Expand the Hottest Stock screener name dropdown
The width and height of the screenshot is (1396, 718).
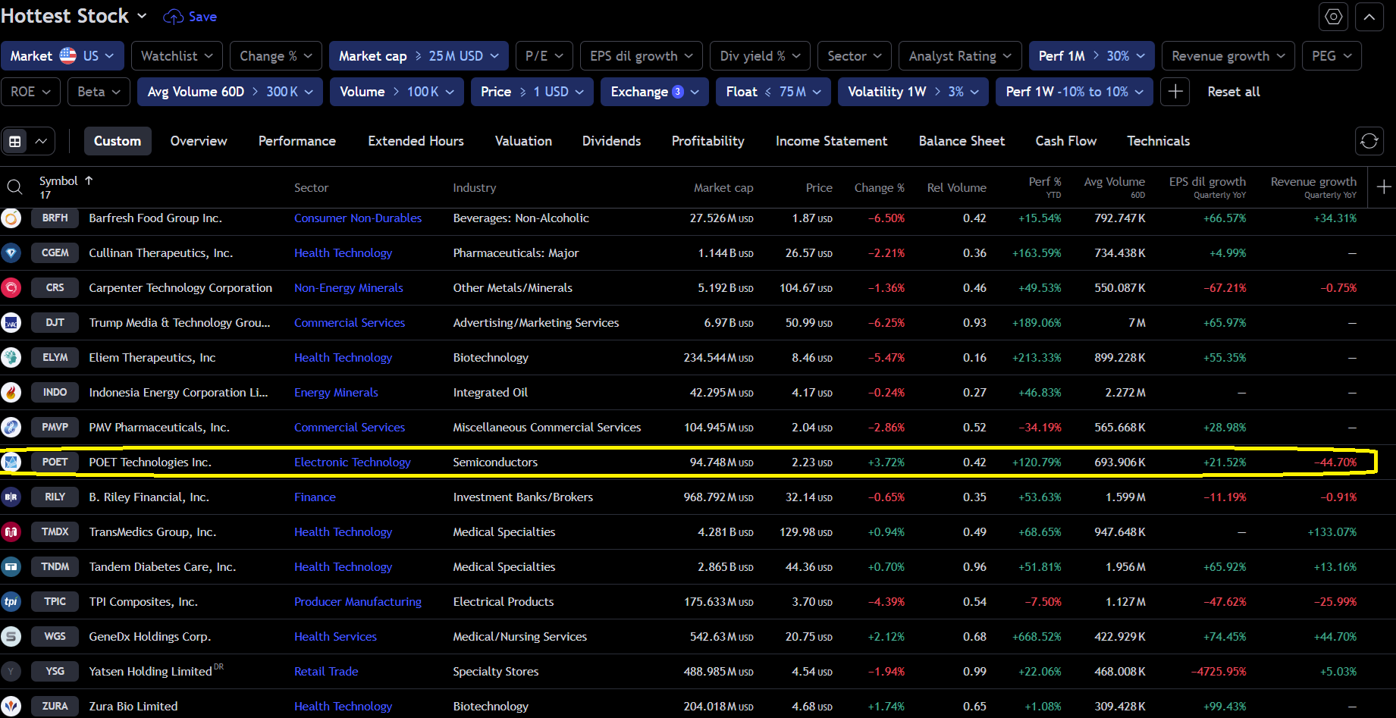142,16
